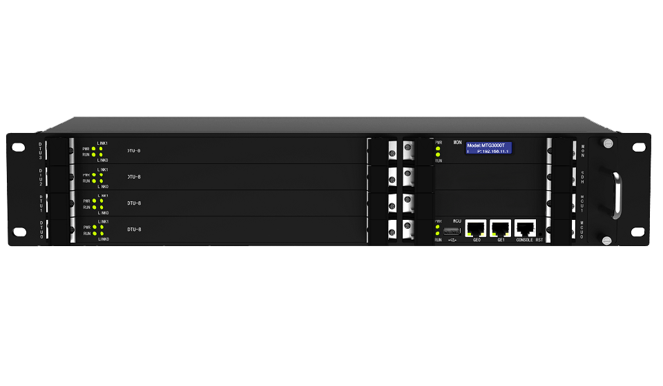Click the silver handle on the right module

617,195
